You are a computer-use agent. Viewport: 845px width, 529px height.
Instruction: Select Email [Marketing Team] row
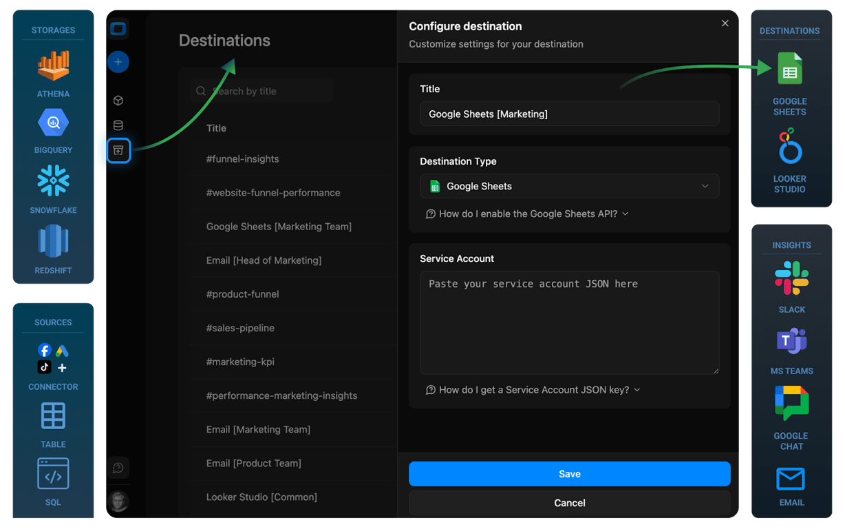click(x=294, y=429)
